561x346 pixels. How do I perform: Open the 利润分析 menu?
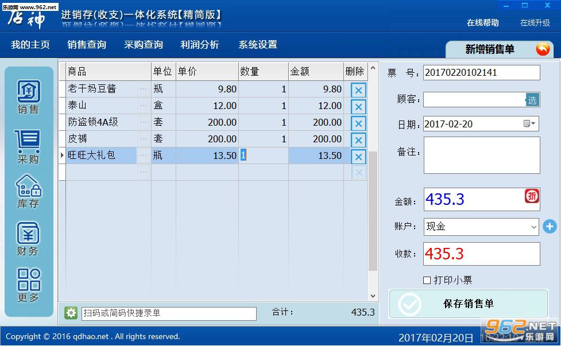click(x=200, y=45)
